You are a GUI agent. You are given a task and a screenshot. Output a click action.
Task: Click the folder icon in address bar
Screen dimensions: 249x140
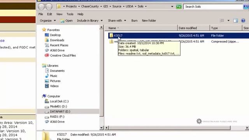click(59, 7)
